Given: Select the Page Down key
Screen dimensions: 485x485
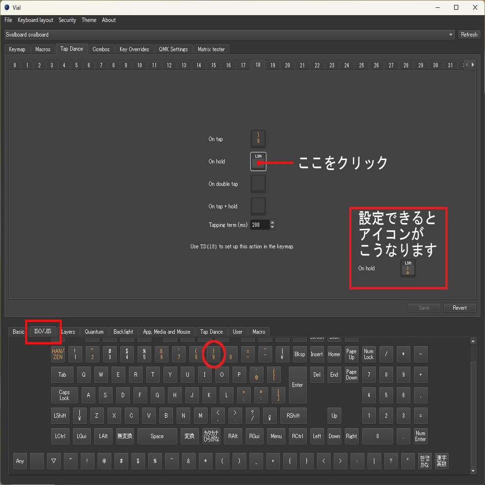Looking at the screenshot, I should tap(351, 375).
